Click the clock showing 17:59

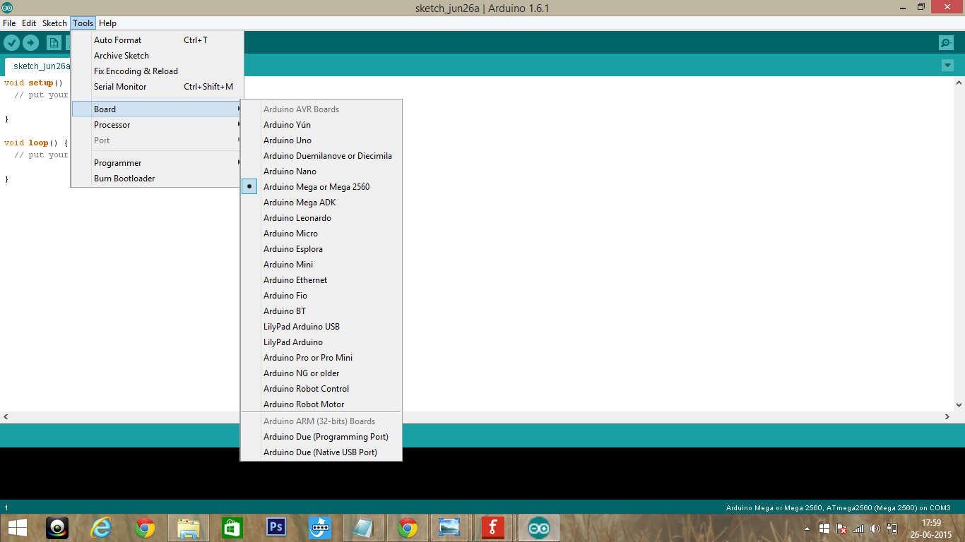click(x=932, y=523)
